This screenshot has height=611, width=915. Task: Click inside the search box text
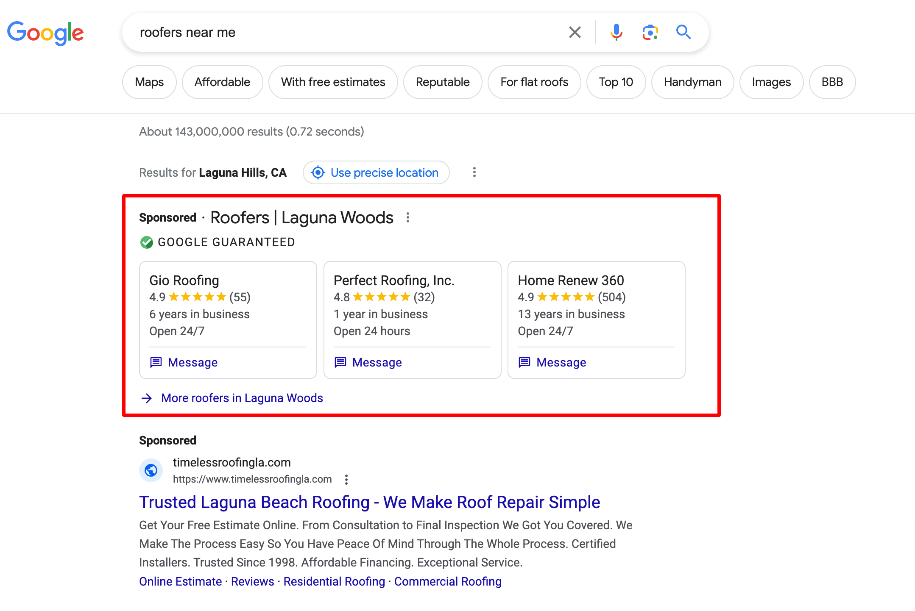coord(187,32)
